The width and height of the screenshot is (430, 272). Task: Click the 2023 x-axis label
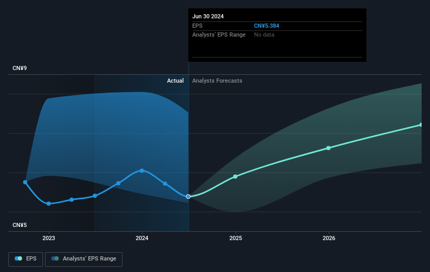[49, 238]
